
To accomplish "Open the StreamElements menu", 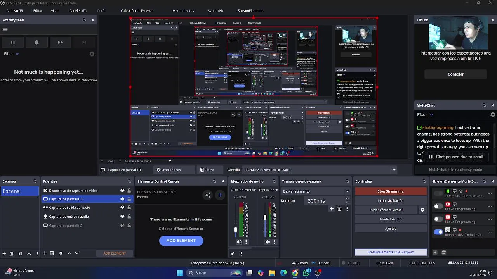I will [x=250, y=11].
